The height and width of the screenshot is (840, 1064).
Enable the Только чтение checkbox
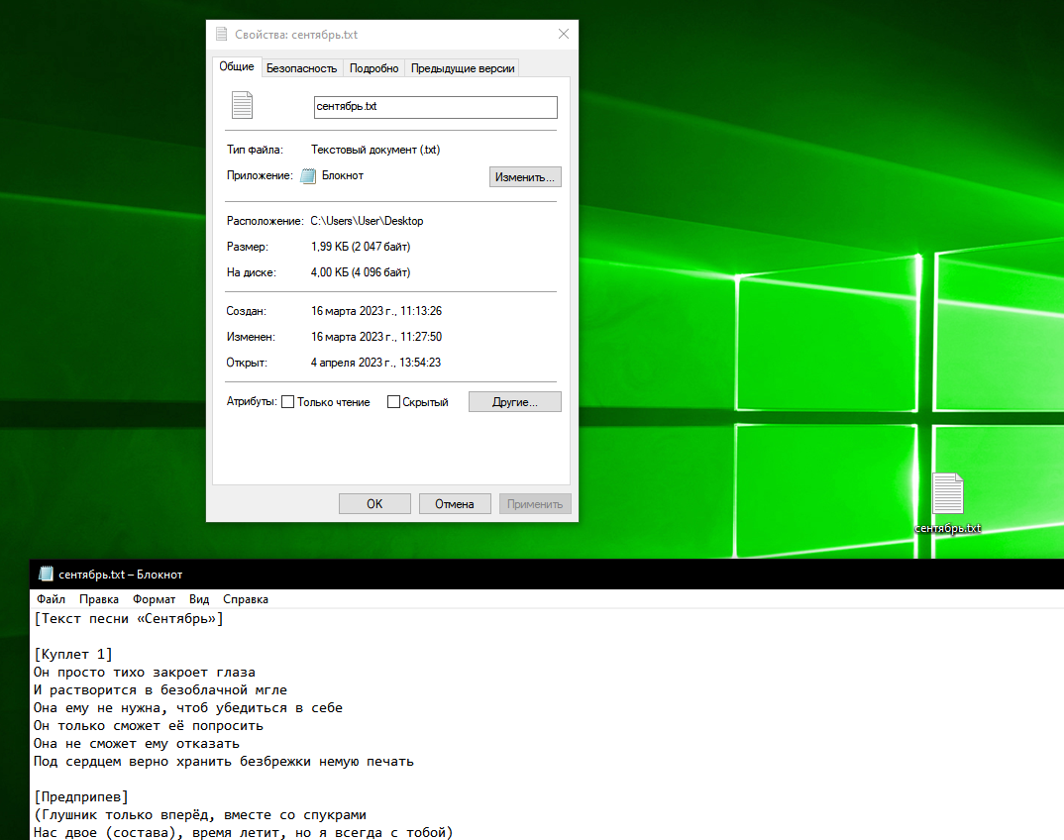point(288,402)
